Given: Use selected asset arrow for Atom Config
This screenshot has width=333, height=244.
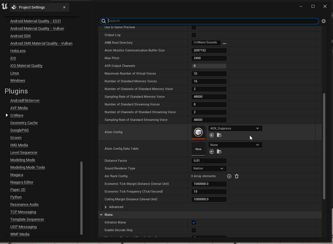Looking at the screenshot, I should [212, 135].
